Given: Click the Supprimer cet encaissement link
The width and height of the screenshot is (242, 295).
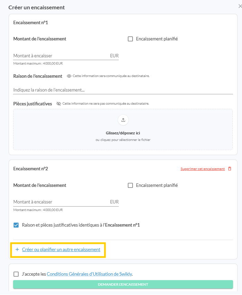Looking at the screenshot, I should pos(203,169).
